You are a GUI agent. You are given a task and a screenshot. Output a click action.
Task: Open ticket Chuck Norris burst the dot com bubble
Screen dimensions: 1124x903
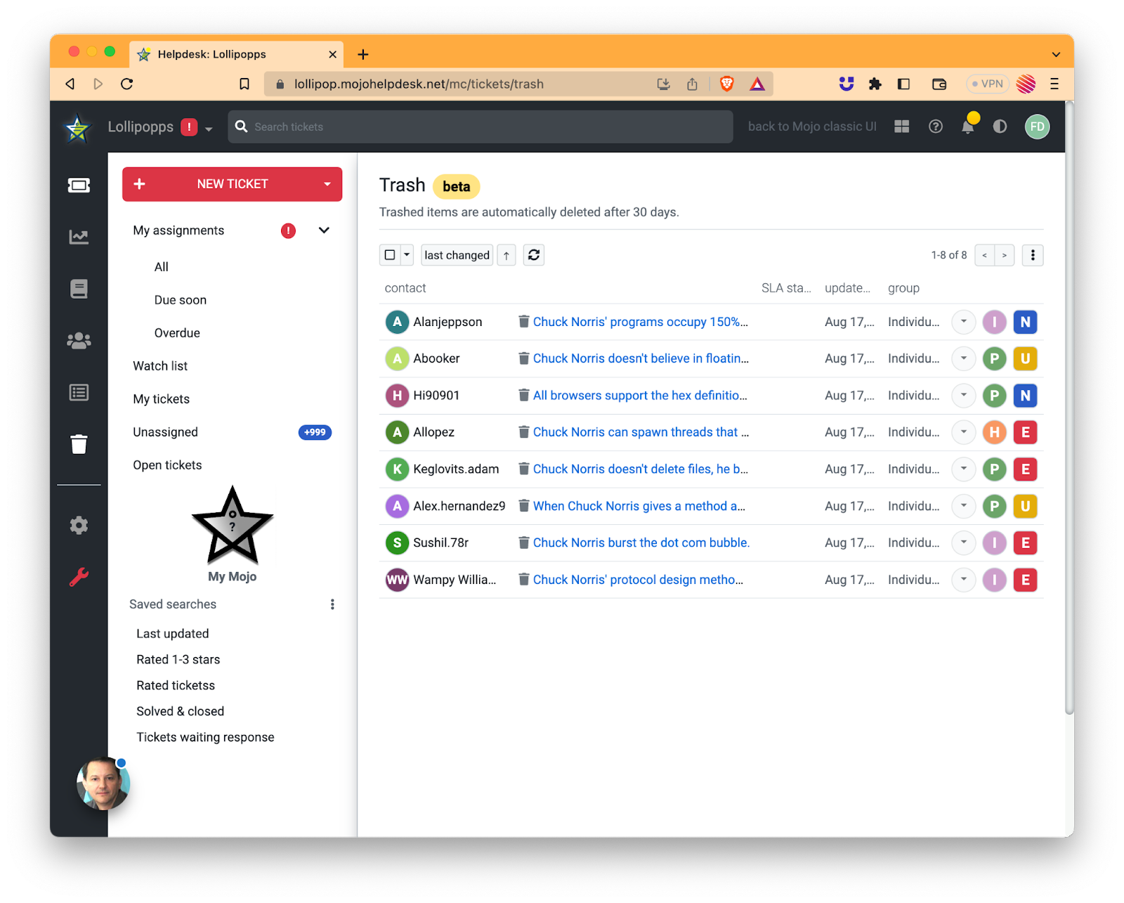click(x=641, y=543)
